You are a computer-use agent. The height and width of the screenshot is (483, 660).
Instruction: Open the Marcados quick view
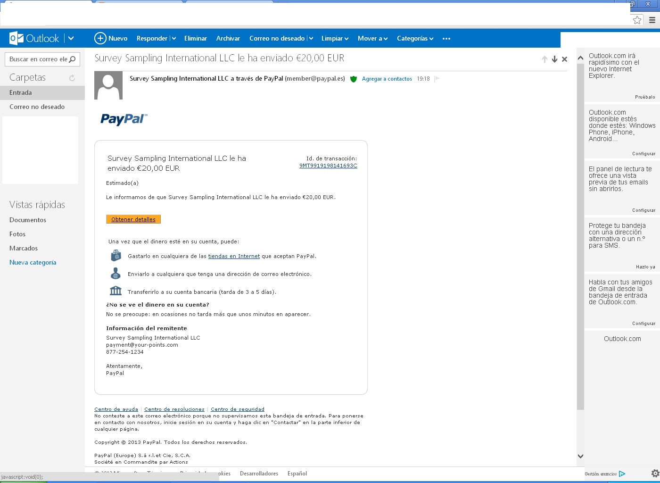[24, 248]
